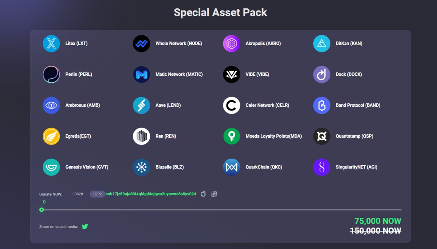Click the VIBE logo icon
The height and width of the screenshot is (249, 437).
pos(232,74)
